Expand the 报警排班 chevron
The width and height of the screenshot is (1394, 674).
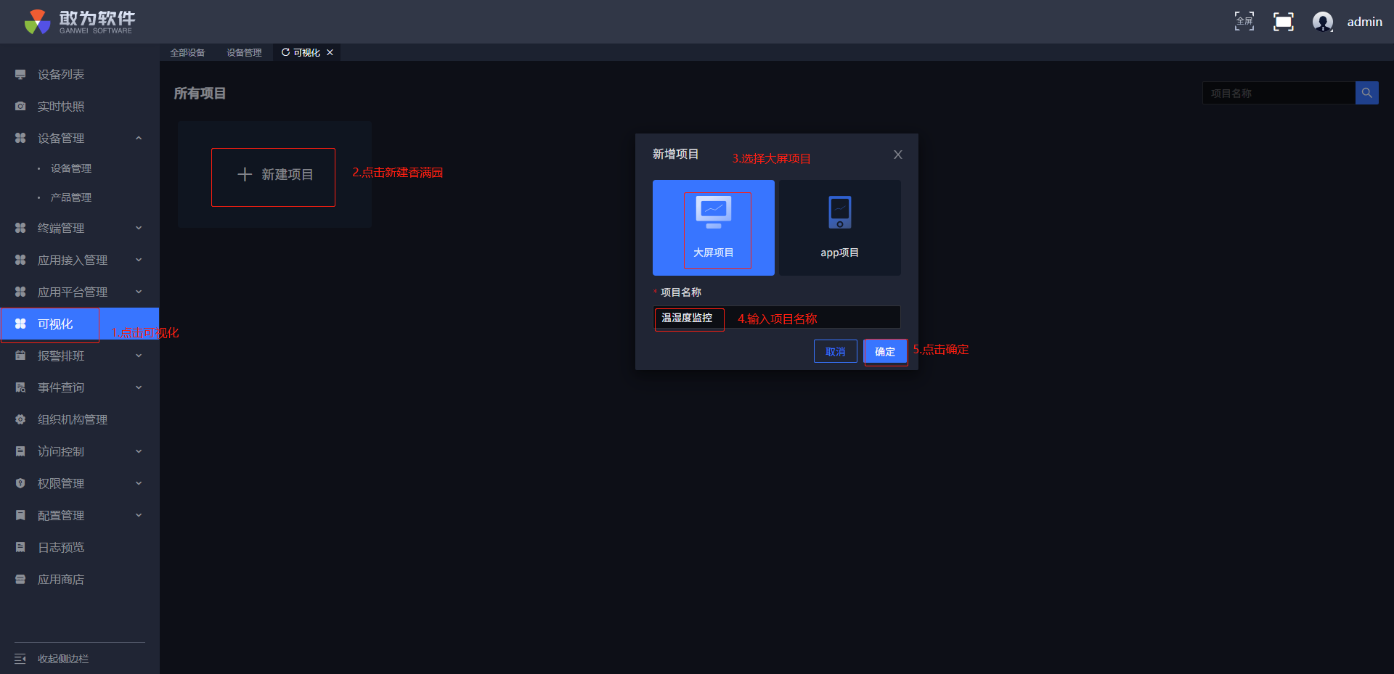tap(139, 356)
